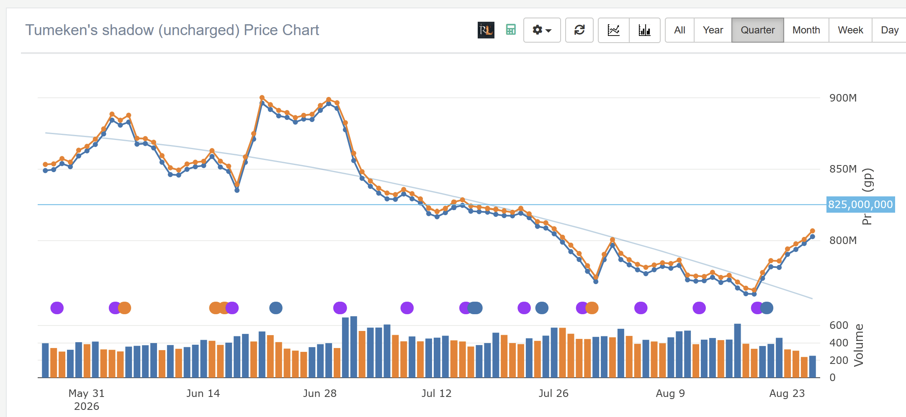Image resolution: width=906 pixels, height=417 pixels.
Task: Click the 825,000,000 price line label
Action: coord(860,204)
